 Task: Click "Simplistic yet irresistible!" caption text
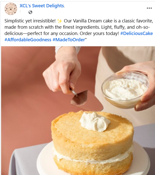point(30,21)
